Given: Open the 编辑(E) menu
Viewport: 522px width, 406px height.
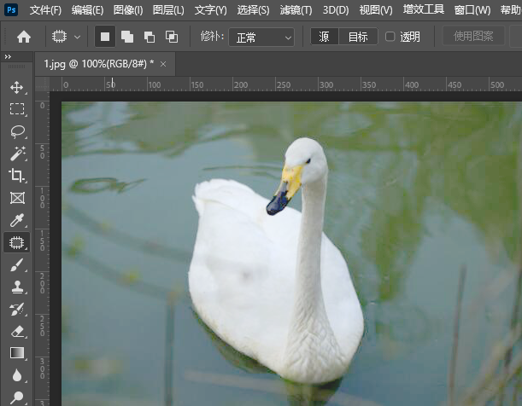Looking at the screenshot, I should pos(87,10).
